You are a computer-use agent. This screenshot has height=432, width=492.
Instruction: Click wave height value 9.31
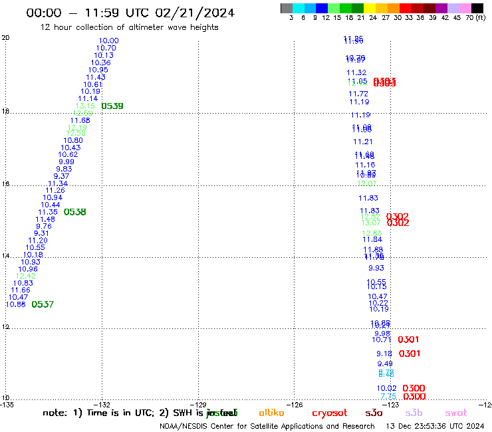(41, 233)
